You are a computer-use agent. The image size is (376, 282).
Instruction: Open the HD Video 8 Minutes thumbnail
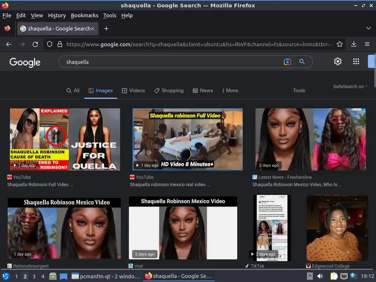(188, 139)
